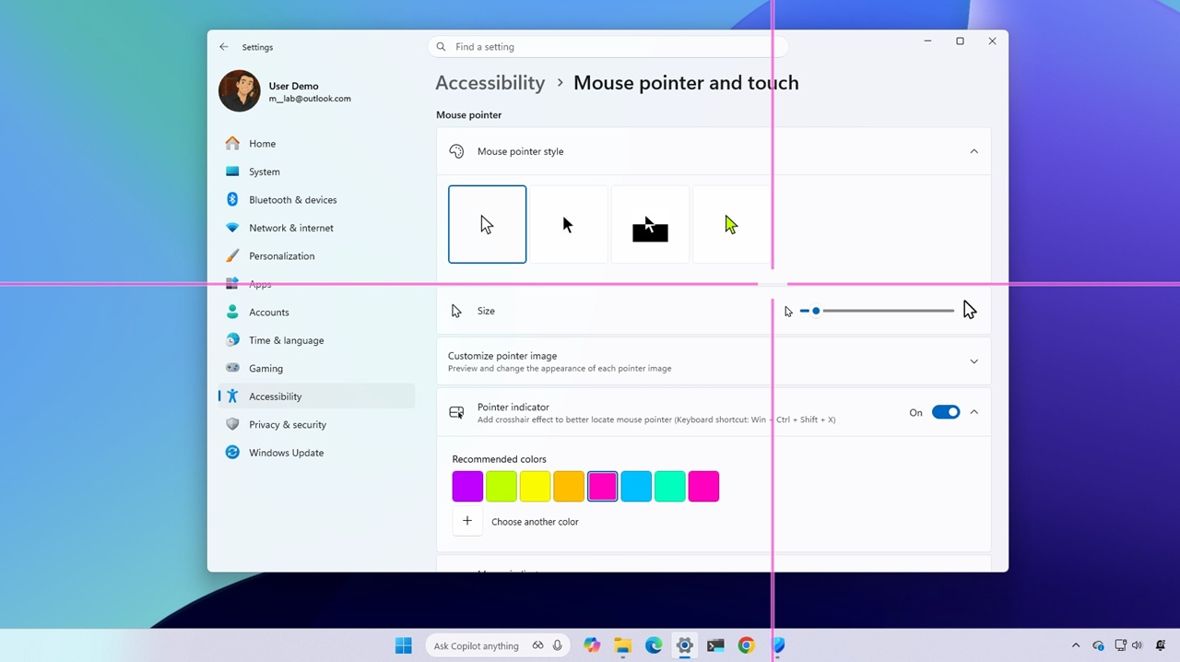Select the black mouse pointer style

tap(568, 224)
